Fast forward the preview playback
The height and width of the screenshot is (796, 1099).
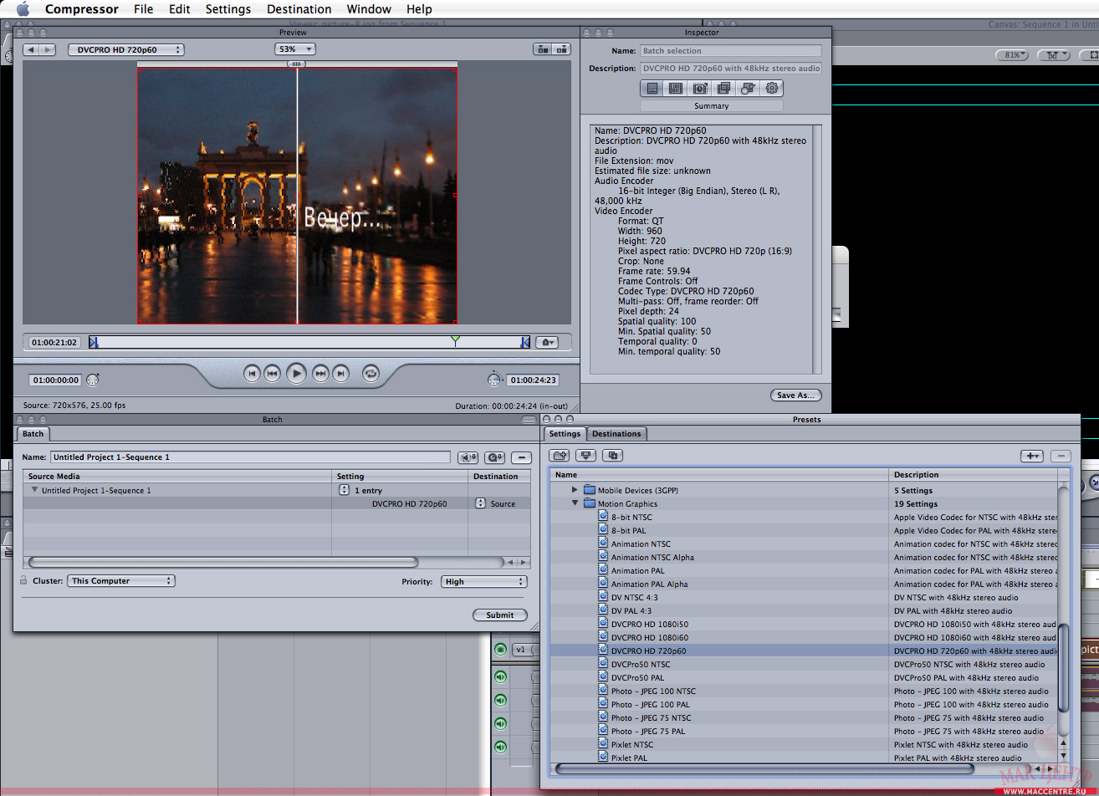coord(320,374)
